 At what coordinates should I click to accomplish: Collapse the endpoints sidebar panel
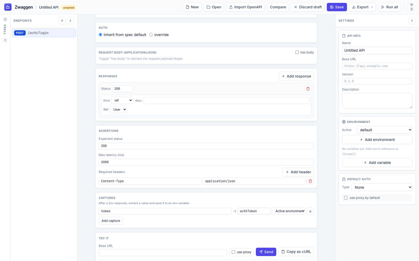pyautogui.click(x=70, y=21)
